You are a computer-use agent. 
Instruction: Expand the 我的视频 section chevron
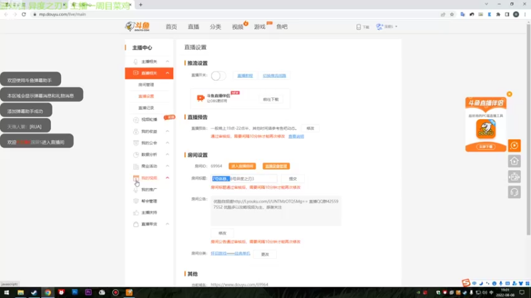[167, 177]
